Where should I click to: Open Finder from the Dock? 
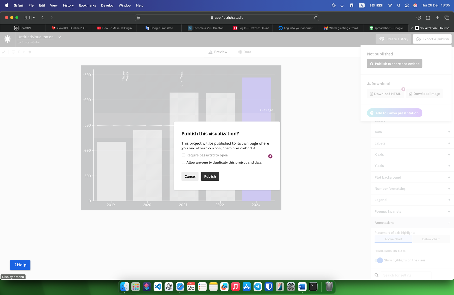(x=125, y=287)
